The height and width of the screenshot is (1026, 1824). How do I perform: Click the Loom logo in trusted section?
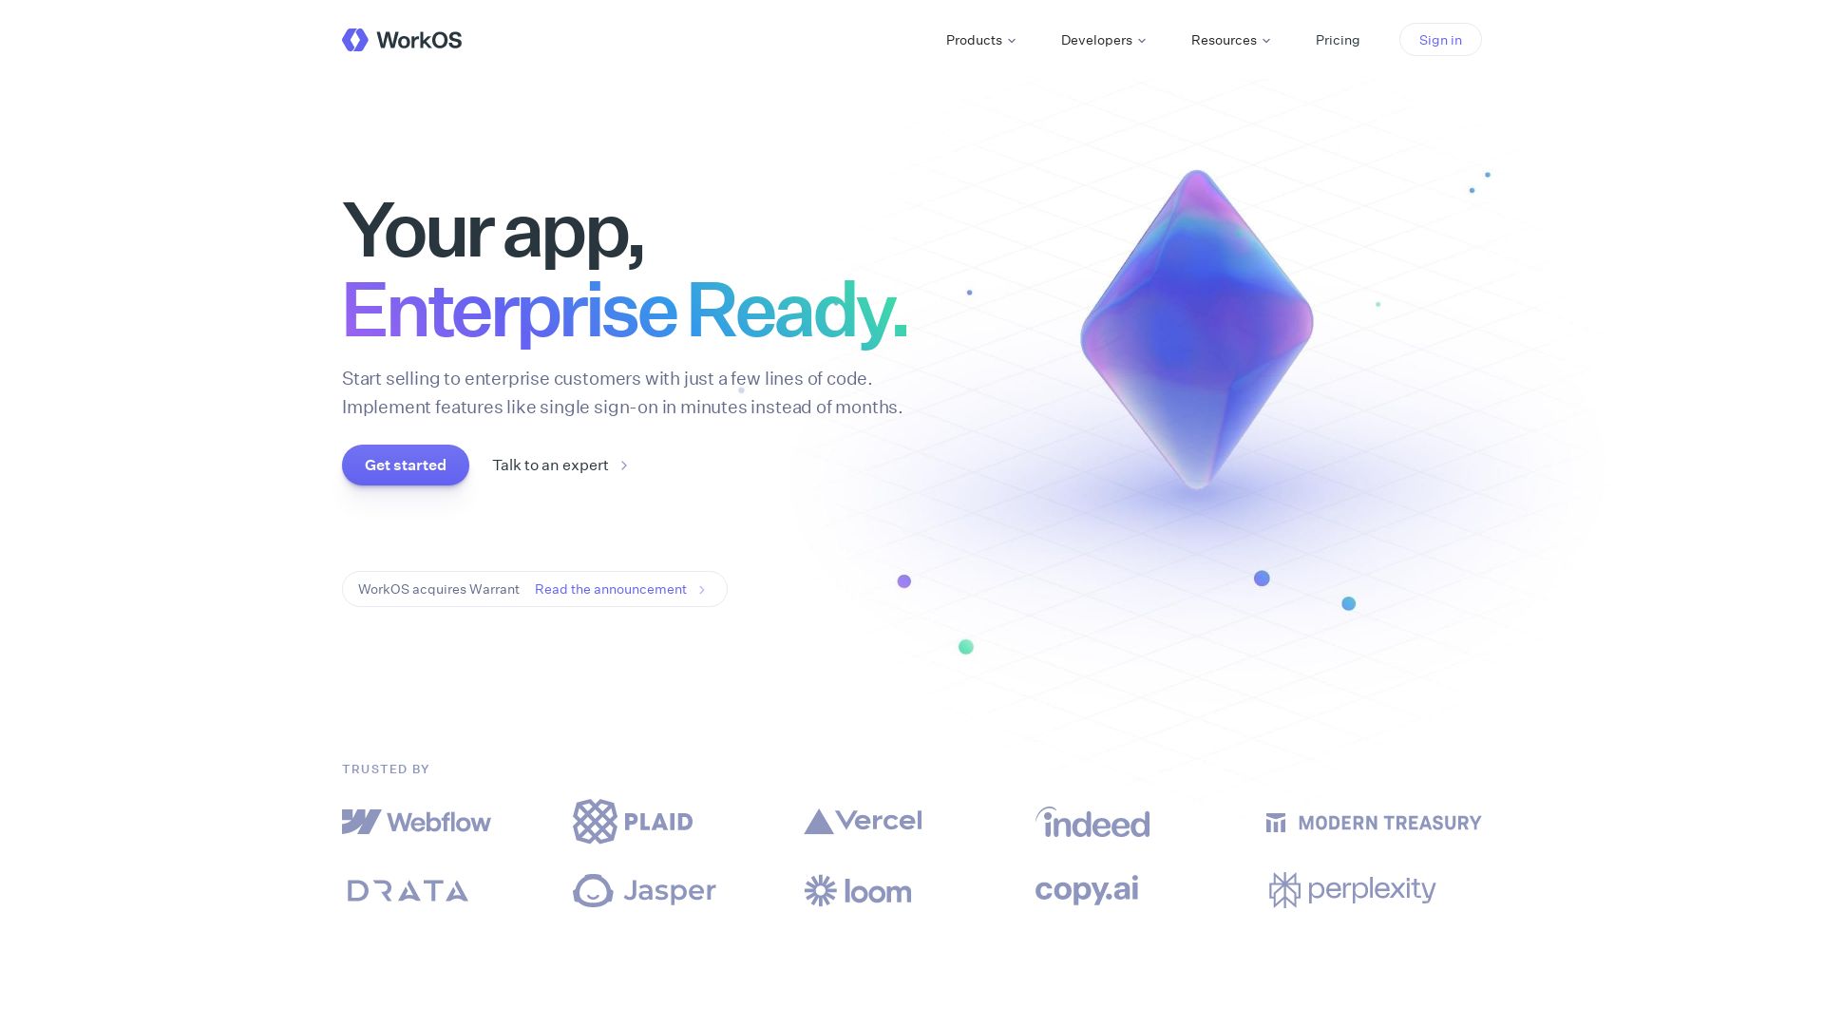pos(858,889)
